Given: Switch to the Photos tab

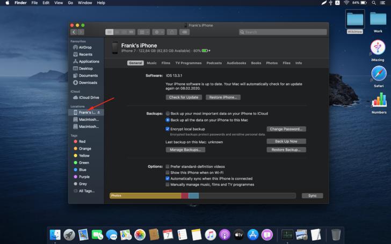Looking at the screenshot, I should 272,63.
